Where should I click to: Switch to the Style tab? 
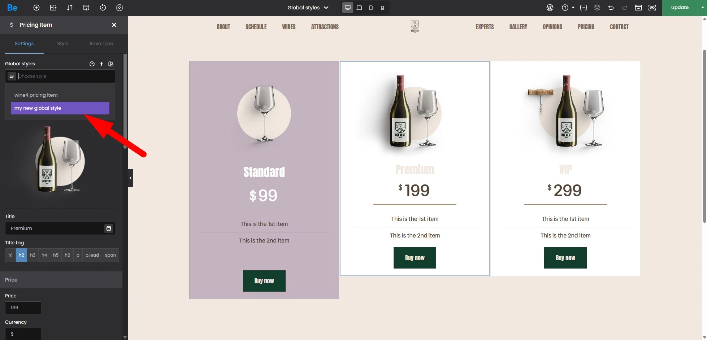62,44
